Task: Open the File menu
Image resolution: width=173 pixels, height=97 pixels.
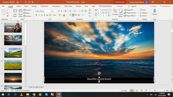Action: (3, 6)
